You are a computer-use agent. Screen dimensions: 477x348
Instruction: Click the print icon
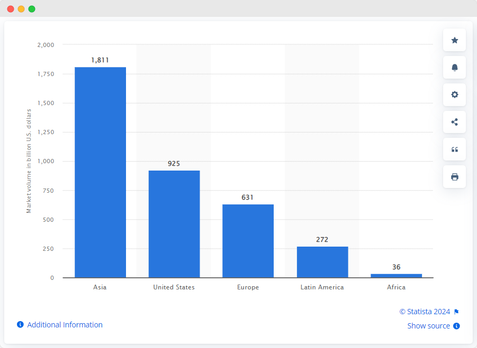pyautogui.click(x=454, y=176)
